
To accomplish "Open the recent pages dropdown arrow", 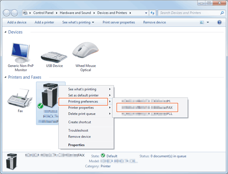I will pyautogui.click(x=20, y=13).
